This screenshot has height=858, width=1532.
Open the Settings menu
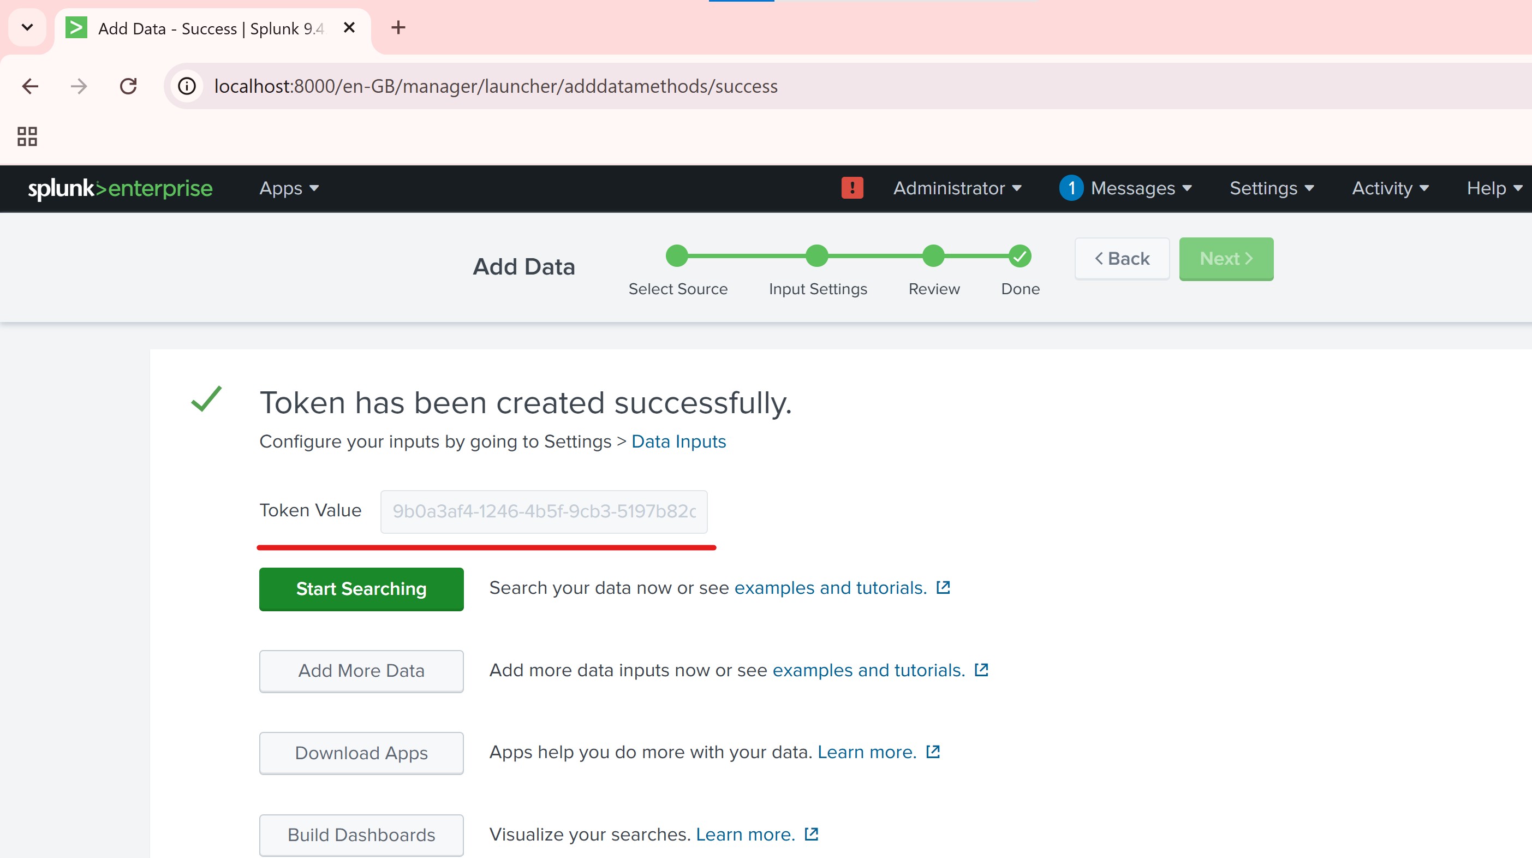1272,188
